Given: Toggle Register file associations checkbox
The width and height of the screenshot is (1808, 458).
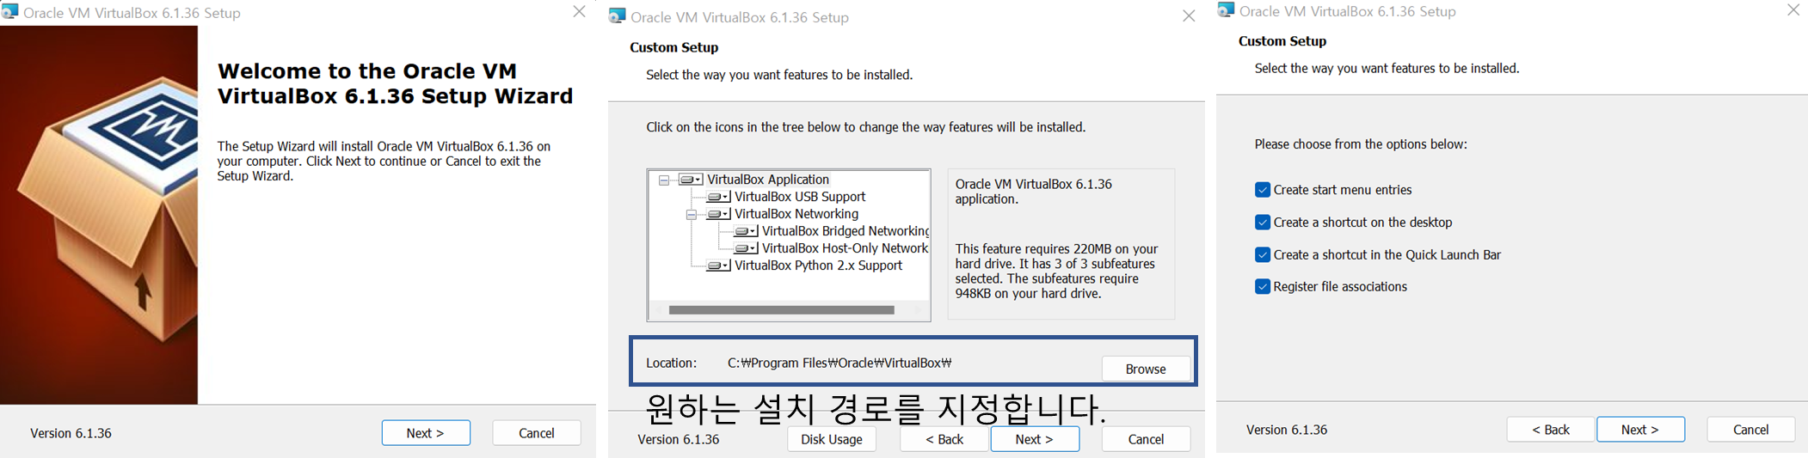Looking at the screenshot, I should pos(1263,287).
